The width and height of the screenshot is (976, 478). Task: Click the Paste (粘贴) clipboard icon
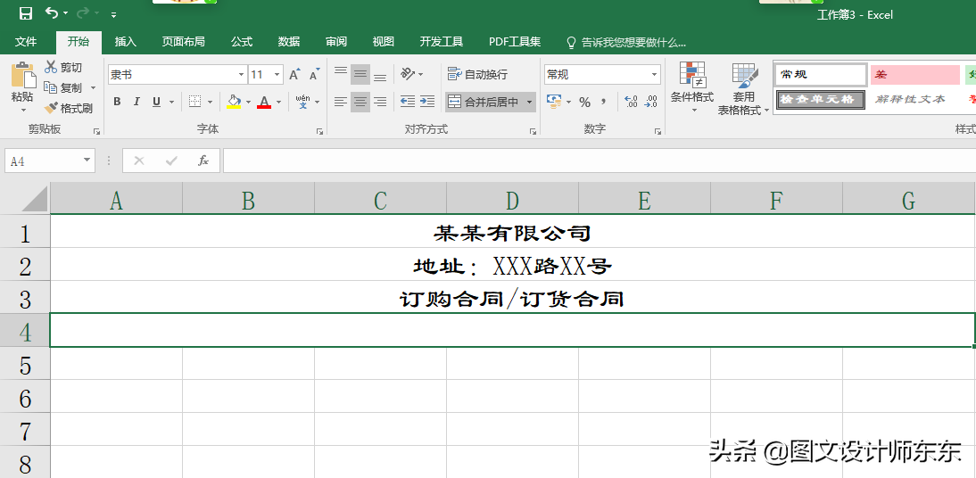pyautogui.click(x=23, y=75)
